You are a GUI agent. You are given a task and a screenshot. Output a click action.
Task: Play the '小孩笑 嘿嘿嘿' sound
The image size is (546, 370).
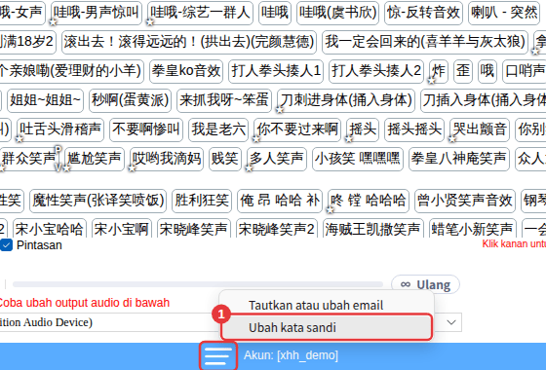(x=358, y=159)
